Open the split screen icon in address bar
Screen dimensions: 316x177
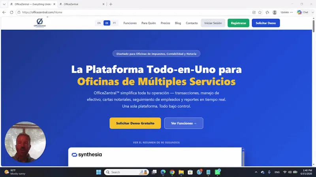[x=254, y=12]
